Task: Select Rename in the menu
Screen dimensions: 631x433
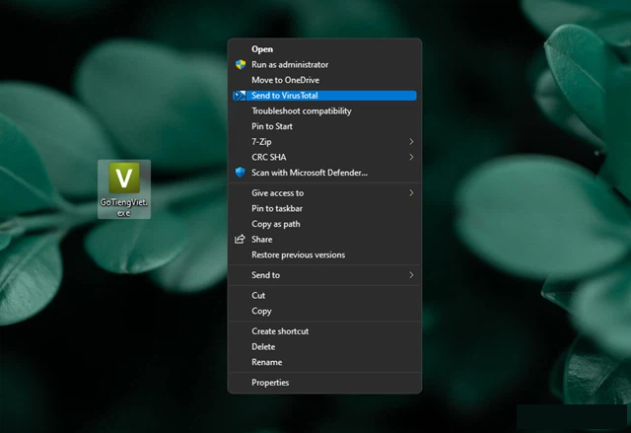Action: 324,362
